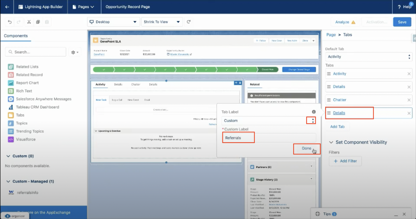Open Help from the header

coord(405,7)
